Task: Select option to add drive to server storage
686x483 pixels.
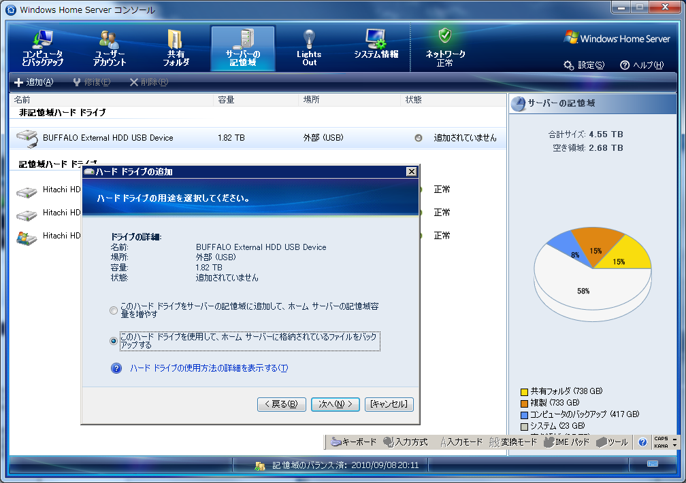Action: (114, 310)
